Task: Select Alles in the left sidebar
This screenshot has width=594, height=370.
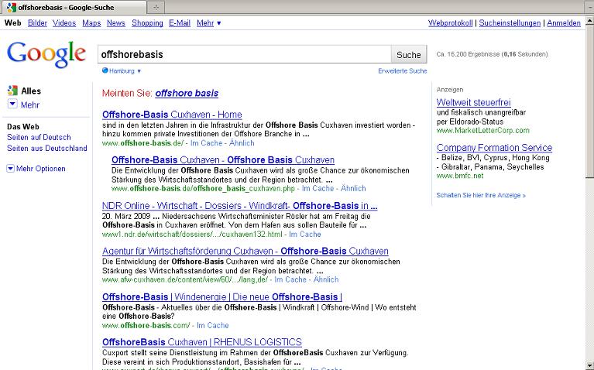Action: tap(31, 91)
